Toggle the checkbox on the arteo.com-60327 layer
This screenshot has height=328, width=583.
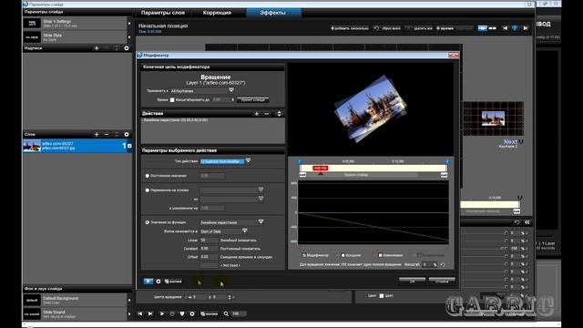pyautogui.click(x=129, y=146)
